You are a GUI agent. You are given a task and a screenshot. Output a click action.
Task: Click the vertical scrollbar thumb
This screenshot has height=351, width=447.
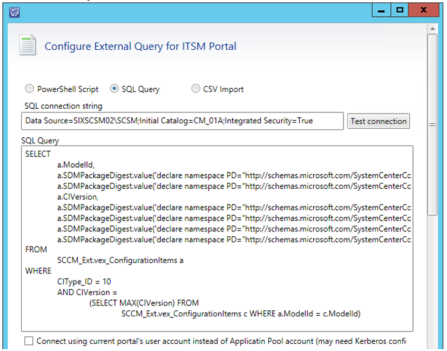(432, 124)
